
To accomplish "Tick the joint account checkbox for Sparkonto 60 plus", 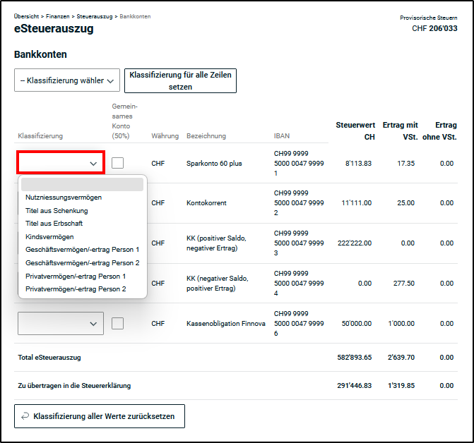I will (117, 163).
